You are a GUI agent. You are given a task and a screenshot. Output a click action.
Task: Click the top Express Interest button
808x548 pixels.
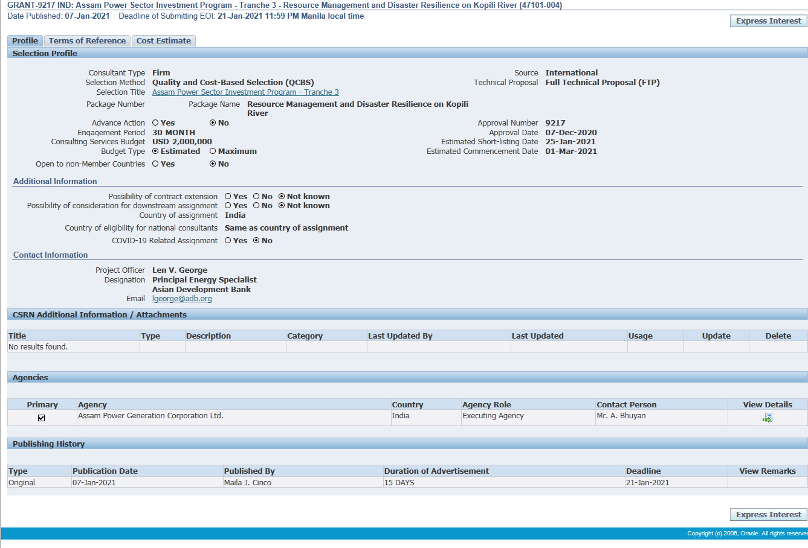[x=769, y=21]
